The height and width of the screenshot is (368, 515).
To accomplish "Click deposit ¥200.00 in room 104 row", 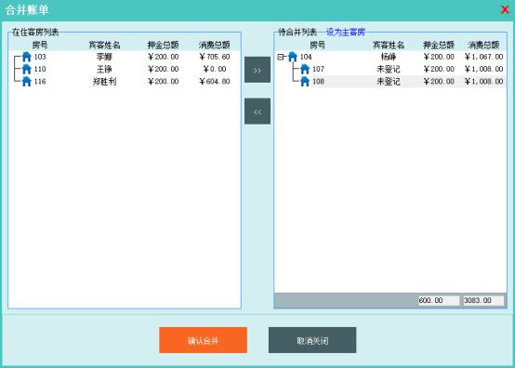I will [x=439, y=57].
